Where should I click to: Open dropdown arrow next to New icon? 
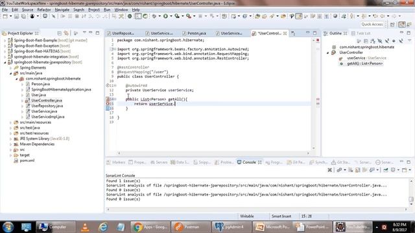(10, 16)
